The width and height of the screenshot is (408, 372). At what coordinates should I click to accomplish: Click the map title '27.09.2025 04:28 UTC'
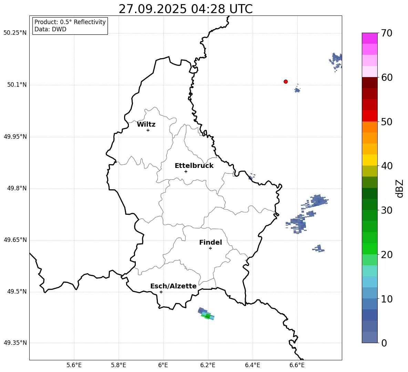coord(185,9)
